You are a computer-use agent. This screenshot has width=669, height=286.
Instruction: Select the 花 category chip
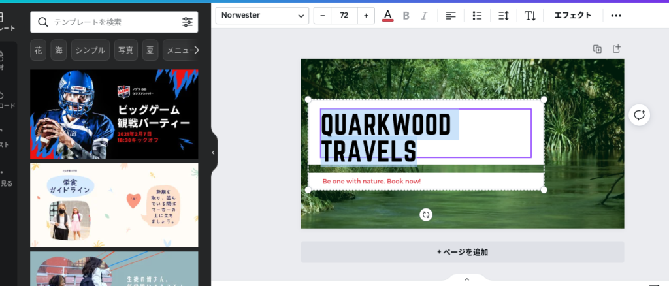[x=39, y=50]
